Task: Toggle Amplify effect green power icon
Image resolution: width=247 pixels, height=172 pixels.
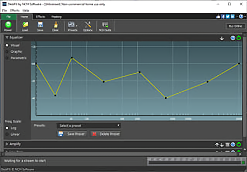Action: (239, 144)
